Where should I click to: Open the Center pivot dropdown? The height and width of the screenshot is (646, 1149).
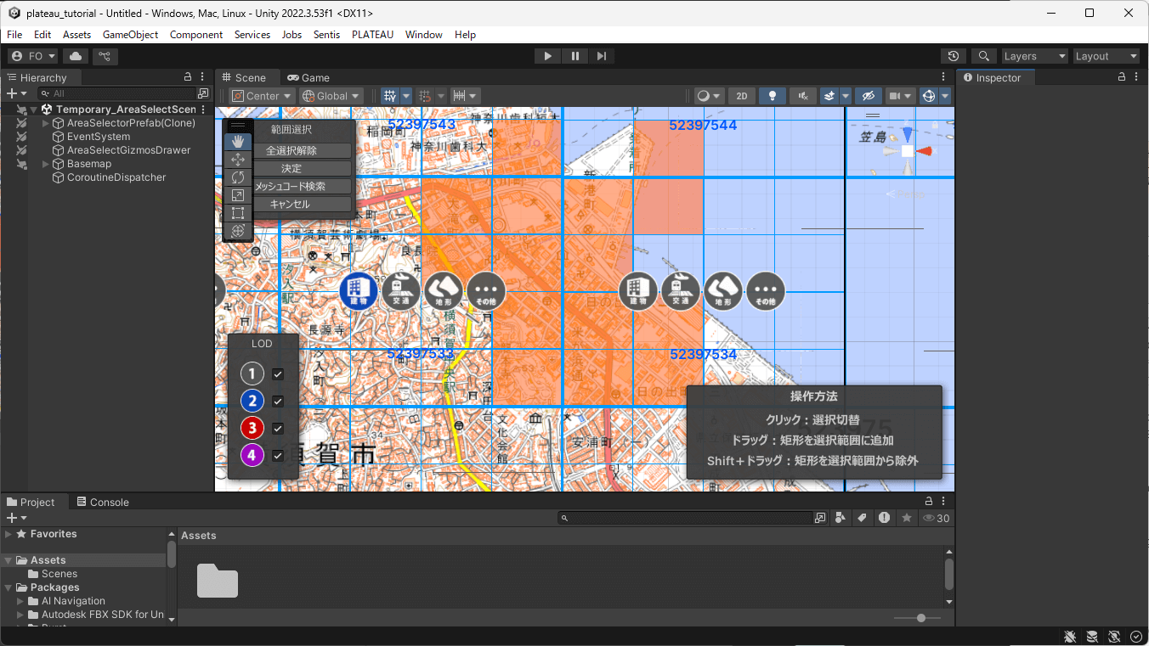pos(262,96)
